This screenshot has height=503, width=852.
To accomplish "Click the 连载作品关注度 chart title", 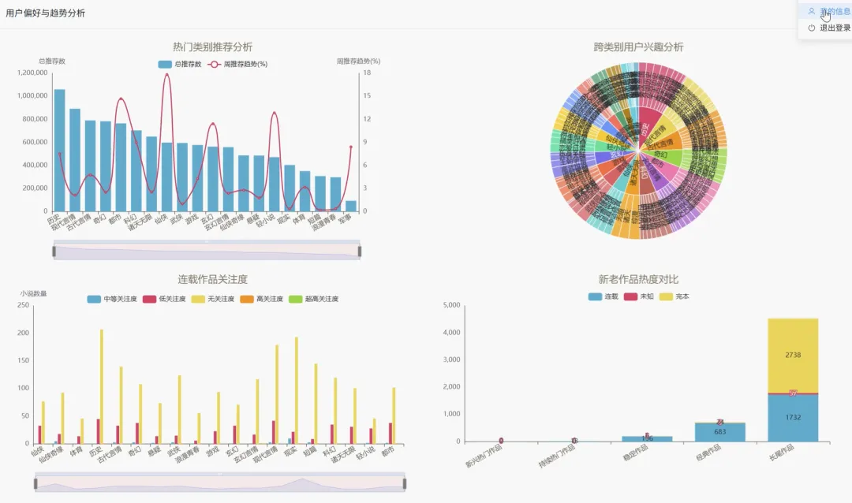I will (212, 279).
